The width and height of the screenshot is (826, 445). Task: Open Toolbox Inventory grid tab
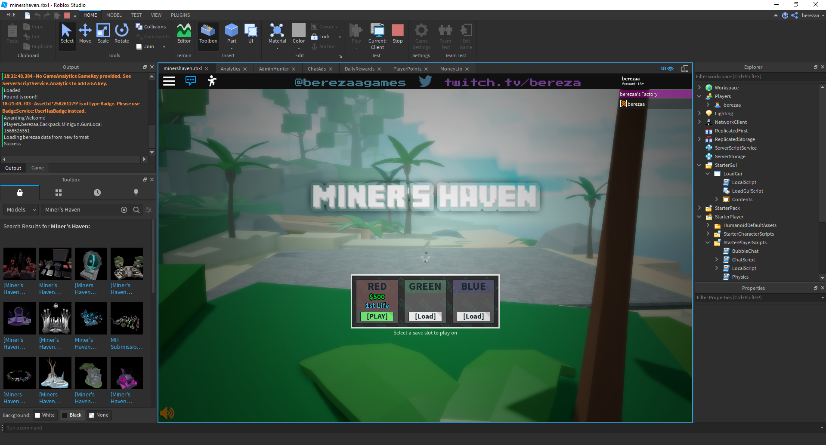59,193
